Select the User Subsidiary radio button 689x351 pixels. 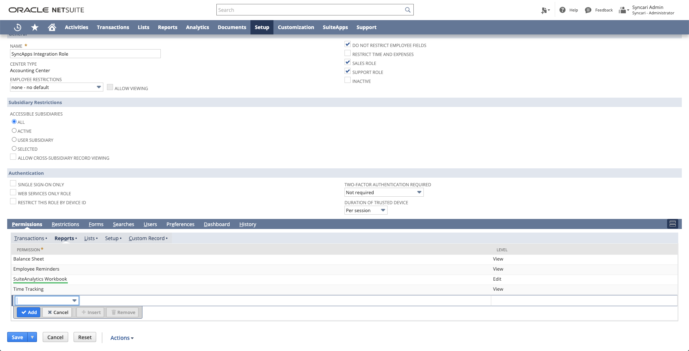click(x=14, y=140)
